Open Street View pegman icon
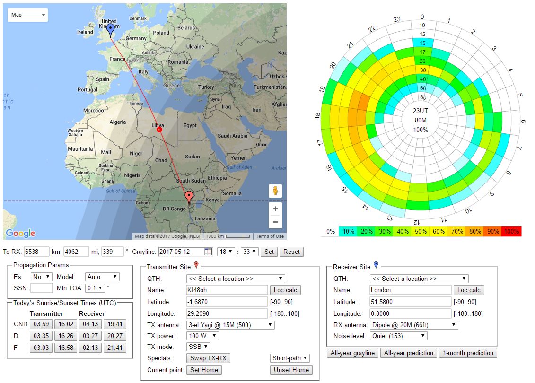The width and height of the screenshot is (535, 383). pyautogui.click(x=275, y=191)
